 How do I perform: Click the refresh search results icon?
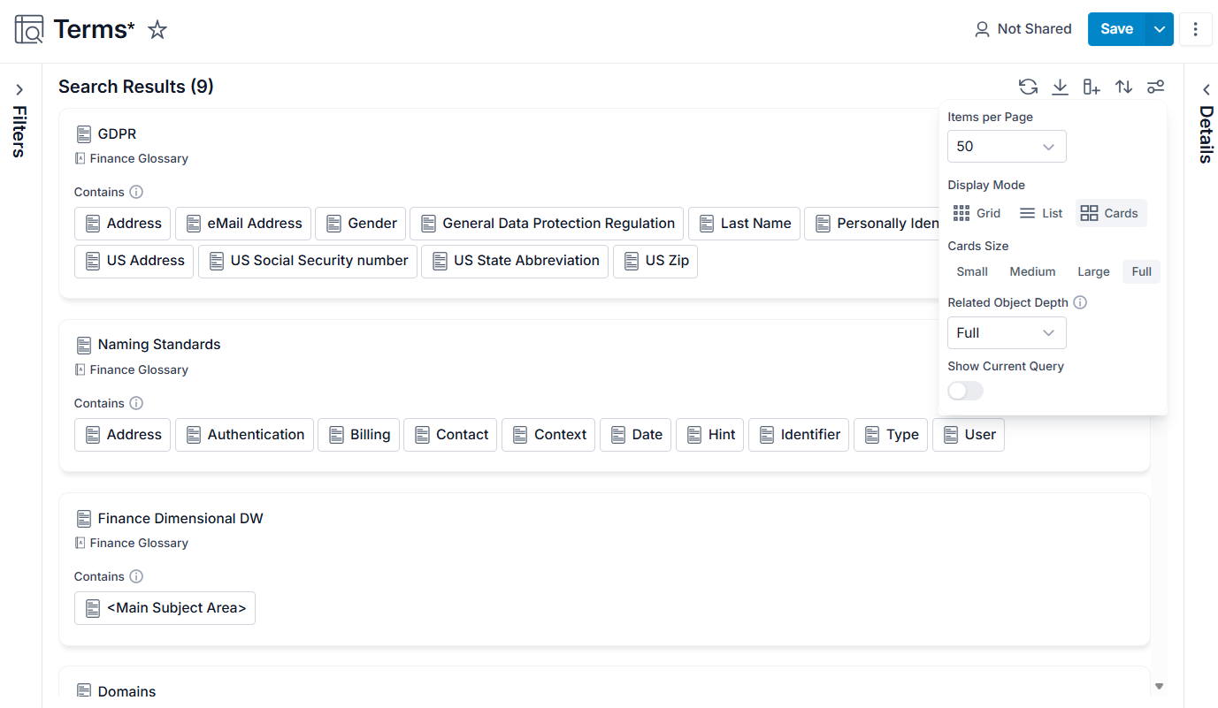1028,87
